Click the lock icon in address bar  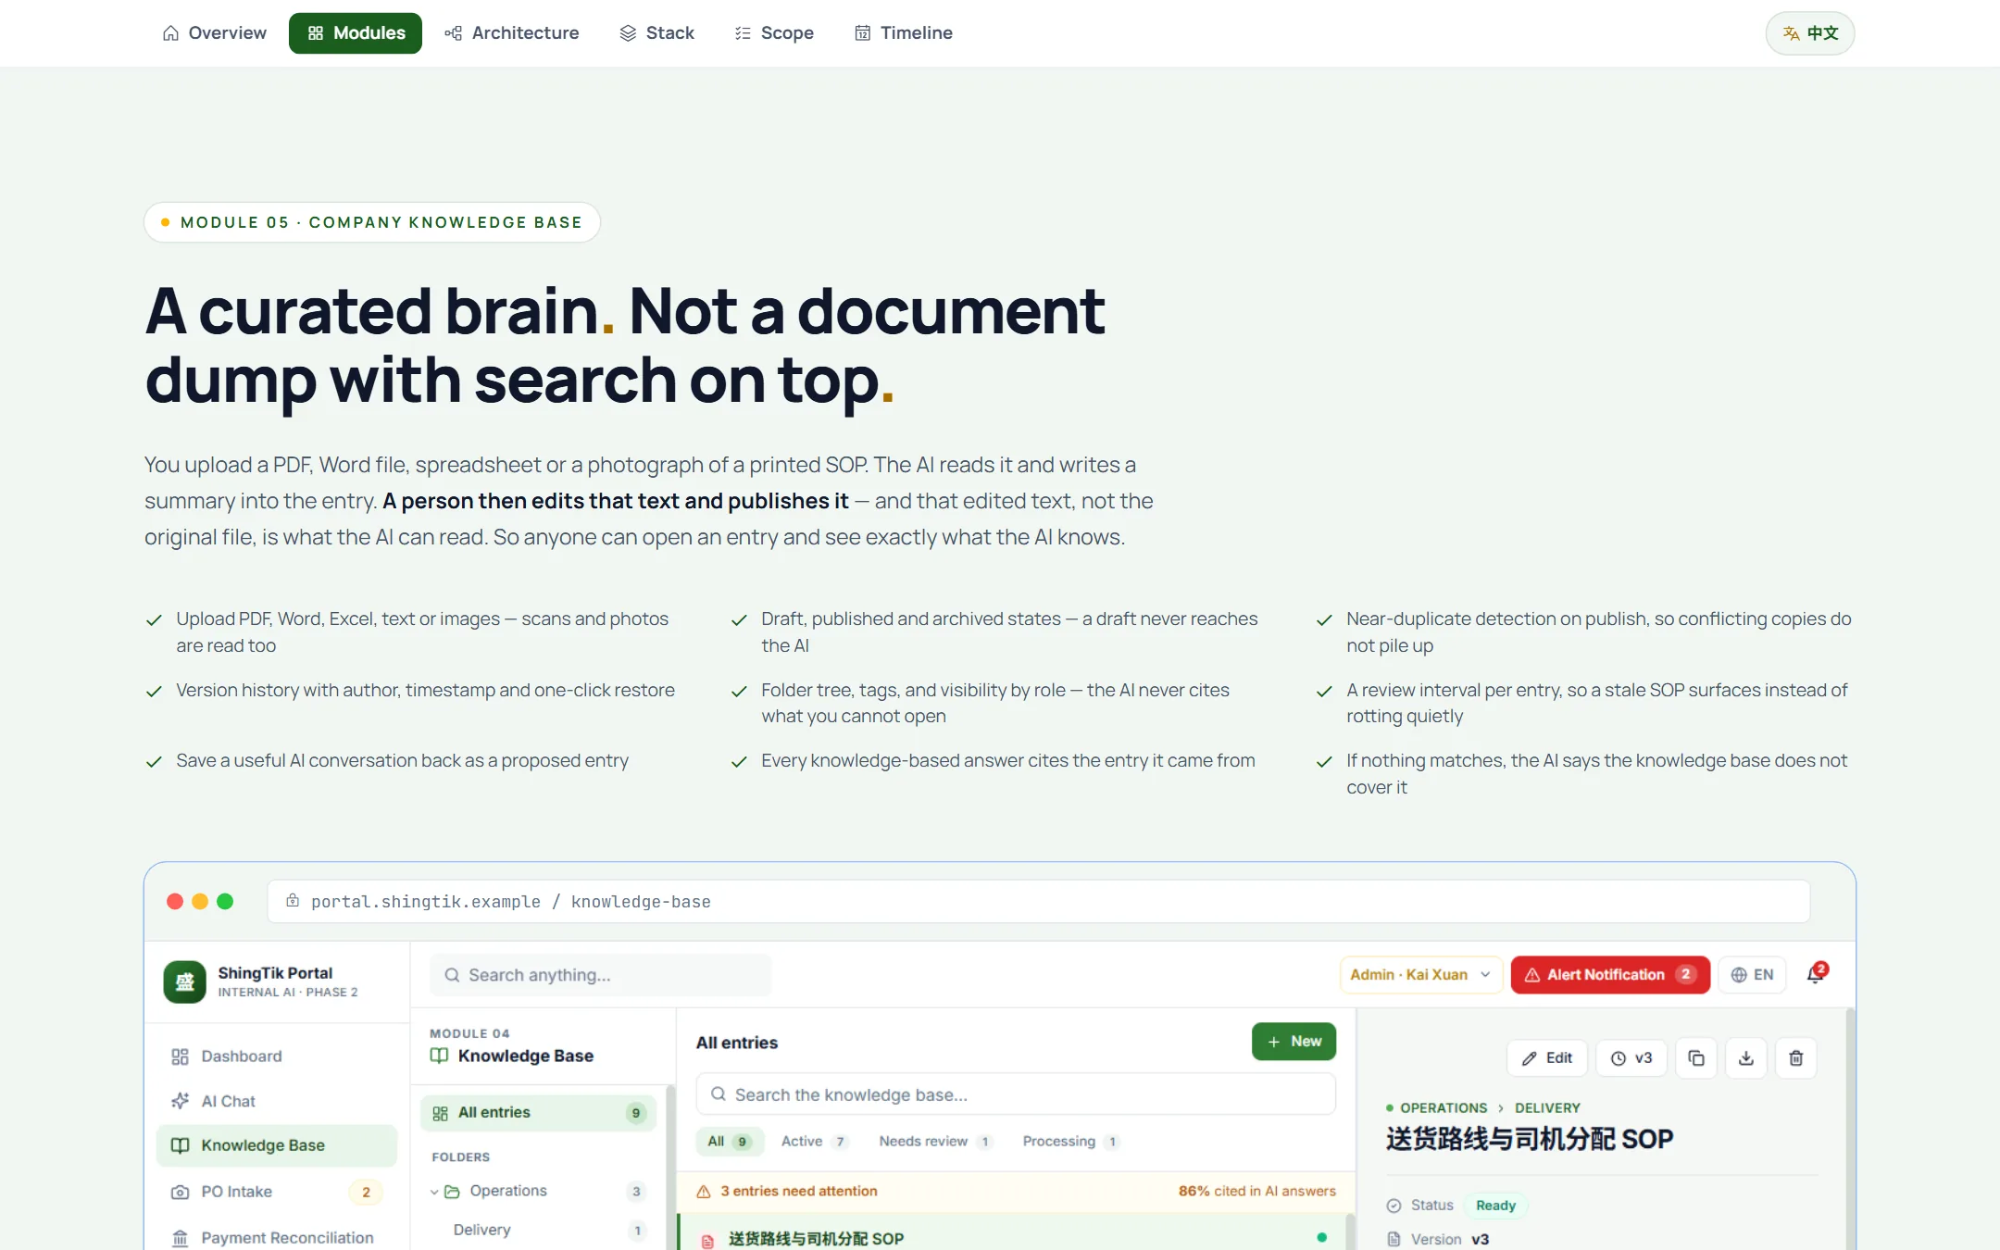point(293,901)
